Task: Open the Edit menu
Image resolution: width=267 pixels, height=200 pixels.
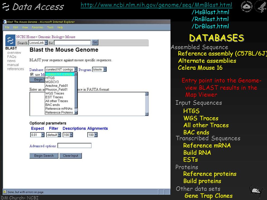Action: pyautogui.click(x=16, y=27)
